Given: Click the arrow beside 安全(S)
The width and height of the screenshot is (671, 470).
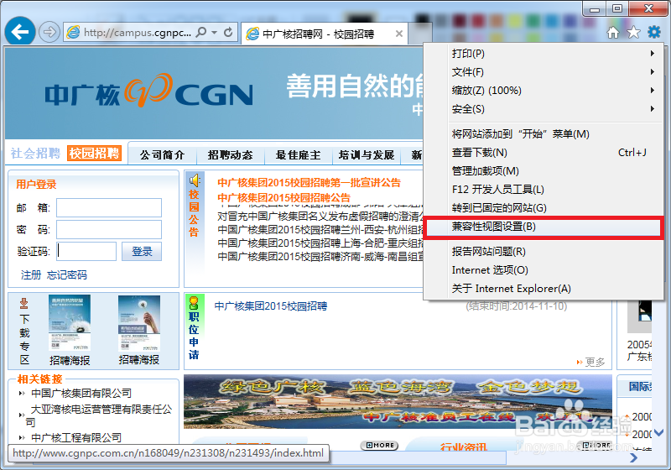Looking at the screenshot, I should (x=653, y=109).
